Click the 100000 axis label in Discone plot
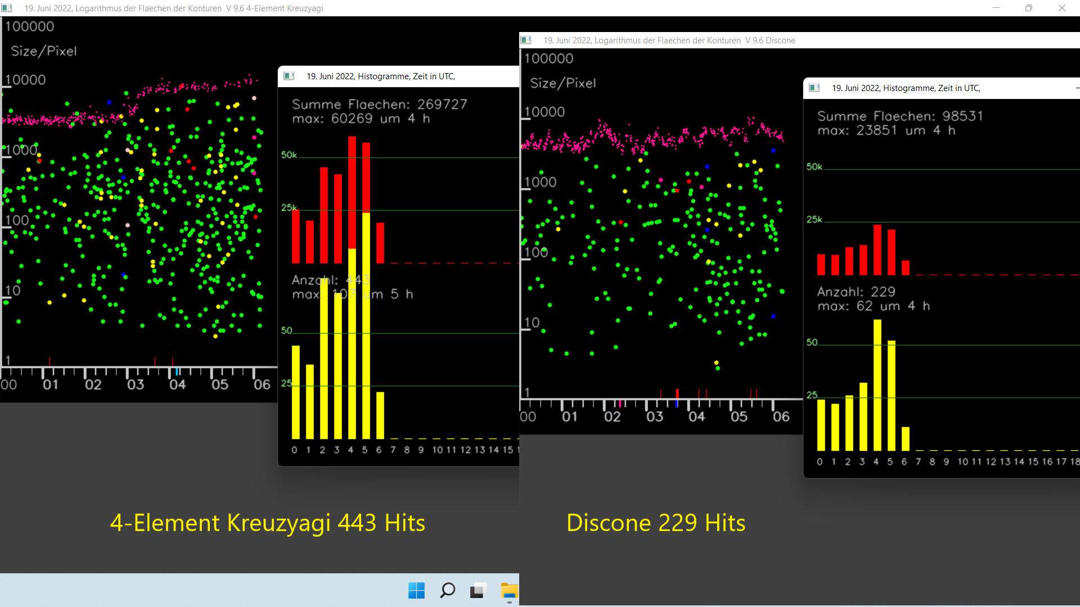 [x=549, y=58]
